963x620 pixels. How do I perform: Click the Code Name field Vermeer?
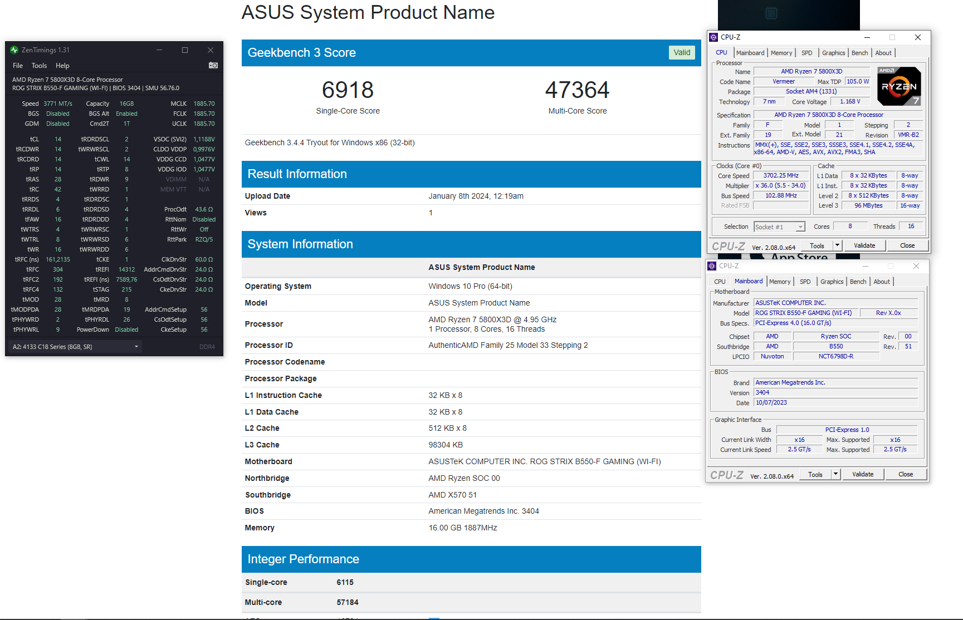point(784,81)
